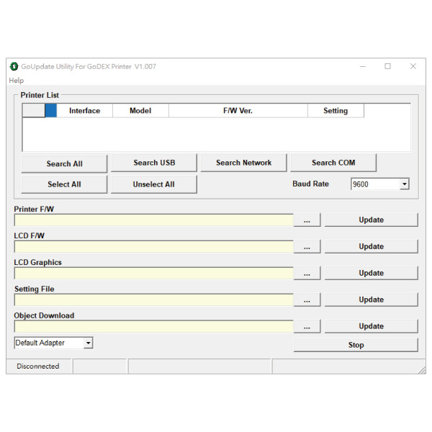Browse for LCD Graphics file
This screenshot has height=432, width=432.
point(307,274)
